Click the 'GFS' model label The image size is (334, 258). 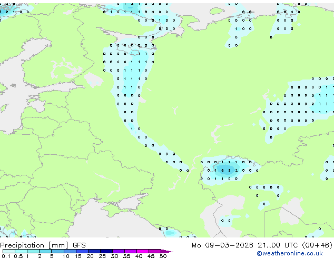point(79,245)
